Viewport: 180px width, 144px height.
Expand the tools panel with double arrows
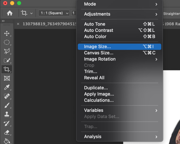coord(3,21)
